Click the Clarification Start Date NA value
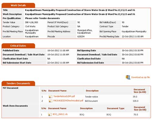Screen dimensions: 152x120 click(x=49, y=59)
